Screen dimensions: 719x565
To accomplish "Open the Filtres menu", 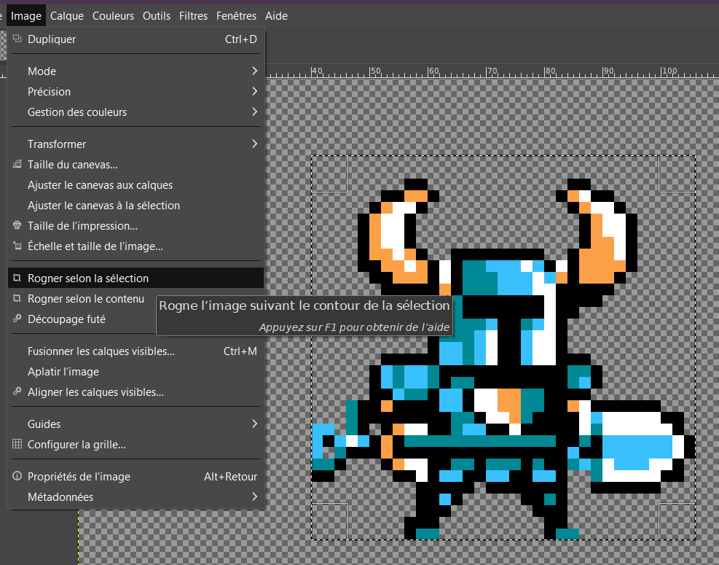I will (194, 16).
